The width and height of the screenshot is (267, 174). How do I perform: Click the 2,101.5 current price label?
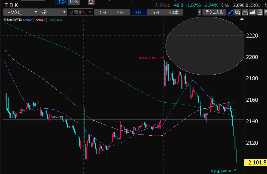pos(256,163)
